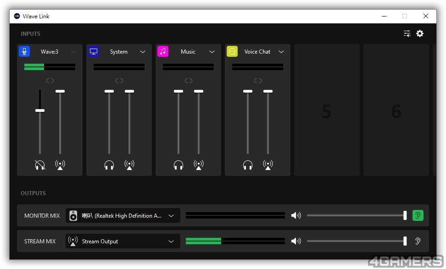Click the Voice Chat channel bubble icon
Image resolution: width=446 pixels, height=269 pixels.
click(x=232, y=51)
